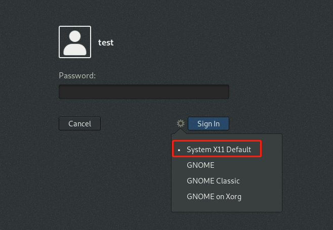
Task: Switch to the GNOME Classic session
Action: pyautogui.click(x=213, y=181)
